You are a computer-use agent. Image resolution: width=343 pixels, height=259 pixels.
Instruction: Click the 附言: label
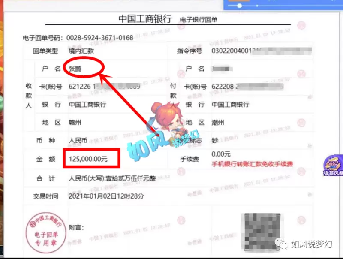click(x=76, y=228)
